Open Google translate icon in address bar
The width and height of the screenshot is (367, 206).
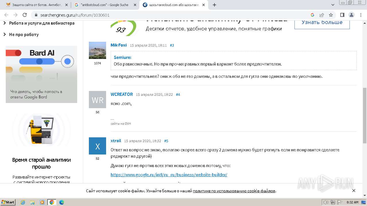313,15
